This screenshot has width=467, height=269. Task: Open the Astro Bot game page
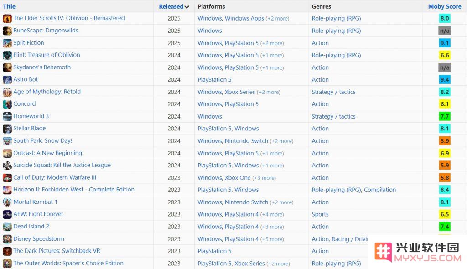[x=26, y=79]
